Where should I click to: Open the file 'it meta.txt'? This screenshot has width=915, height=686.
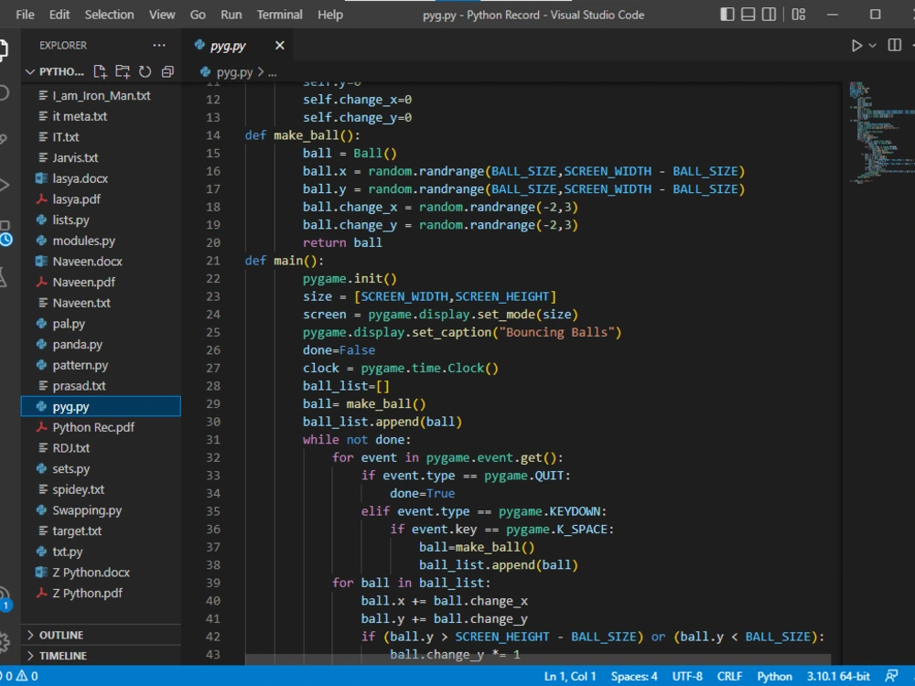pos(101,116)
